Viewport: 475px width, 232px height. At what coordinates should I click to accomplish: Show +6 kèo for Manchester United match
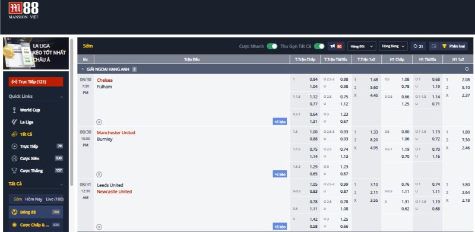[x=280, y=174]
